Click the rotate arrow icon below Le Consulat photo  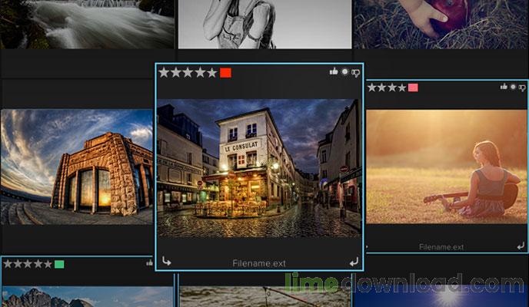pyautogui.click(x=166, y=261)
